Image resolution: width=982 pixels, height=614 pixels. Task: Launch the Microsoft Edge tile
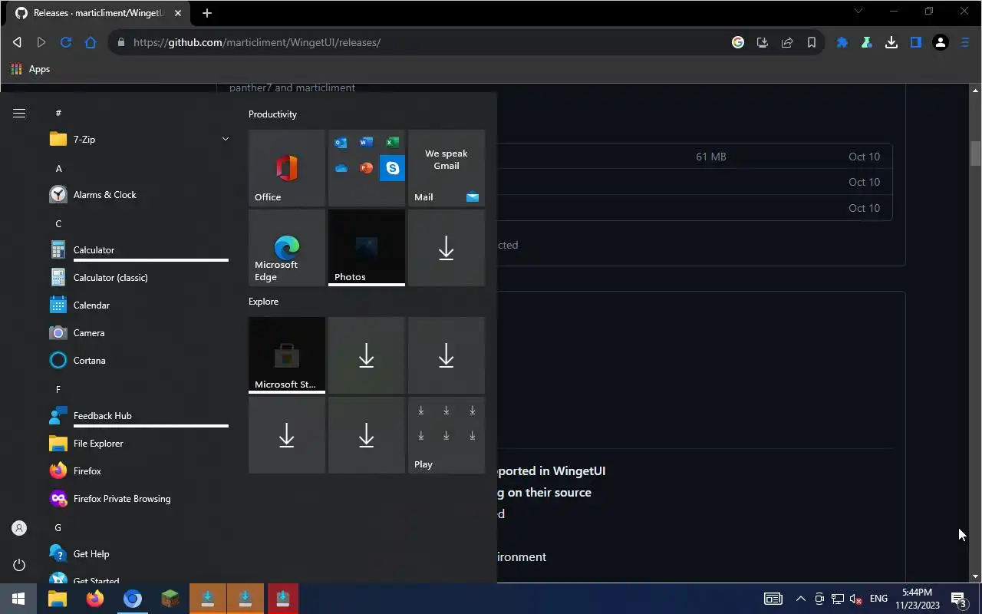[287, 248]
